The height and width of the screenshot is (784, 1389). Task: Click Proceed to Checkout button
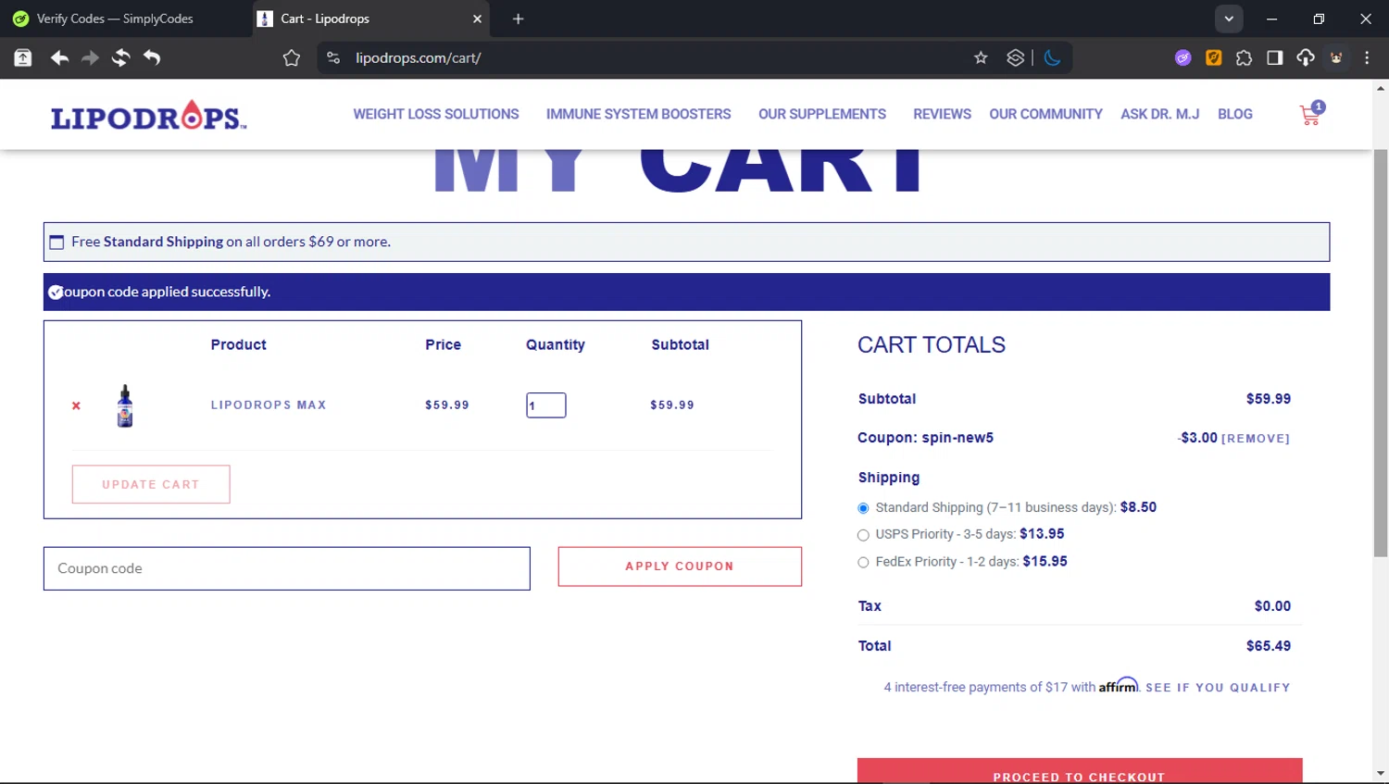(x=1080, y=771)
